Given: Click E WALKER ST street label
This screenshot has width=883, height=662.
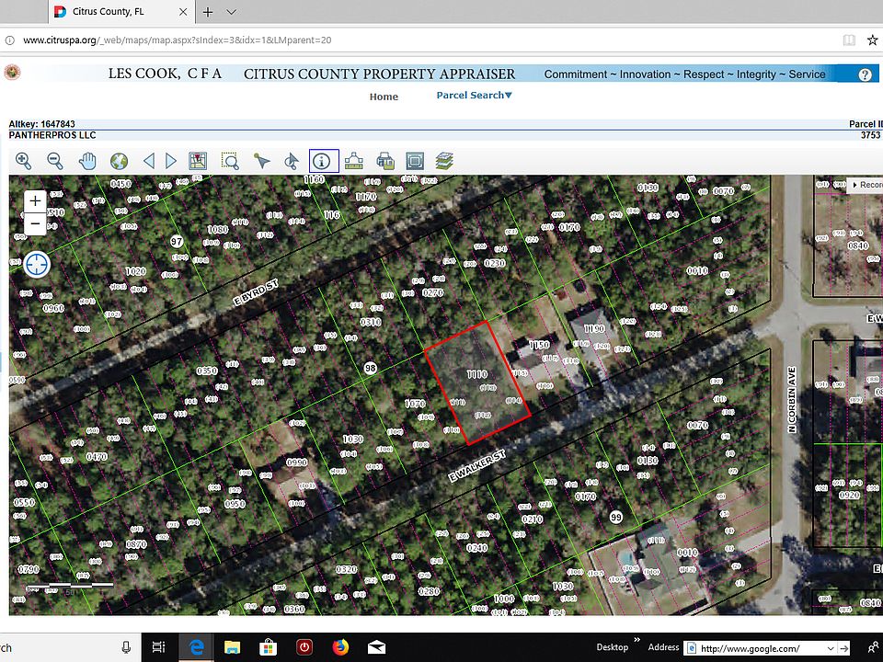Looking at the screenshot, I should [476, 465].
